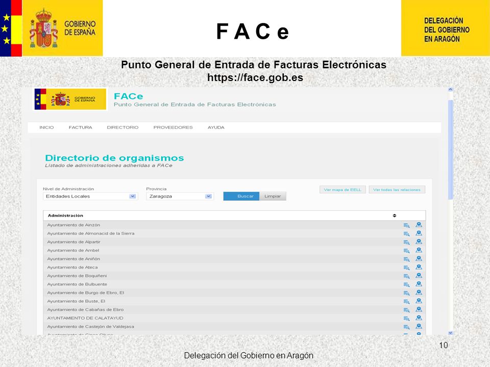This screenshot has width=490, height=367.
Task: Open details icon for Ayuntamiento de Alpartir
Action: pyautogui.click(x=406, y=242)
